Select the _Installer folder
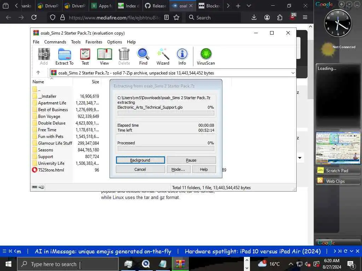The height and width of the screenshot is (271, 362). (x=47, y=96)
